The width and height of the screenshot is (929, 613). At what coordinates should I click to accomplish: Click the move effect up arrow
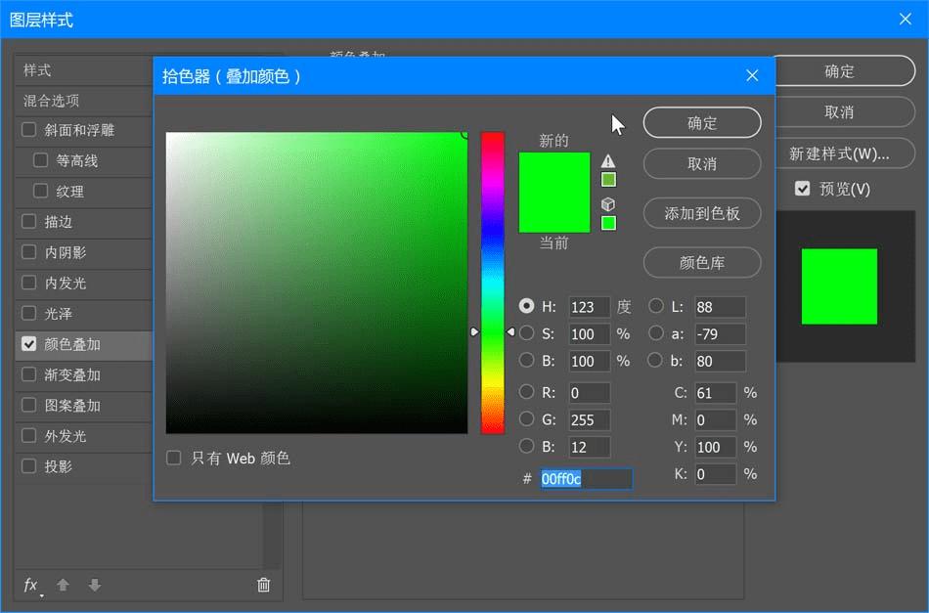[x=63, y=586]
